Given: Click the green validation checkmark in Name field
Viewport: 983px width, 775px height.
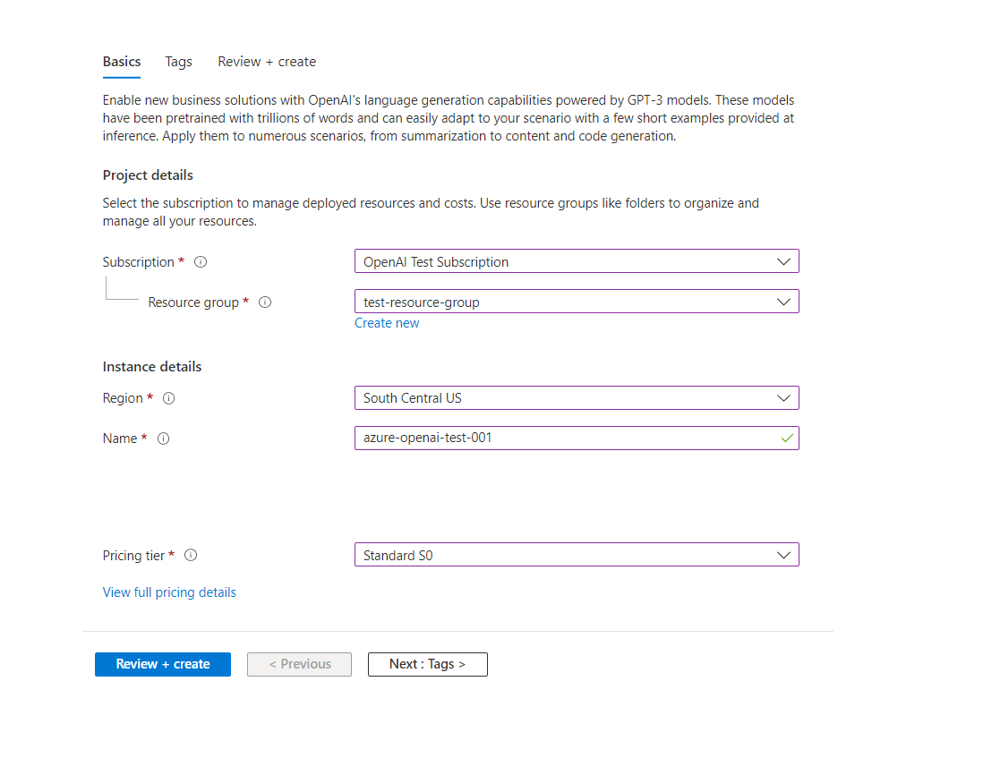Looking at the screenshot, I should point(785,439).
